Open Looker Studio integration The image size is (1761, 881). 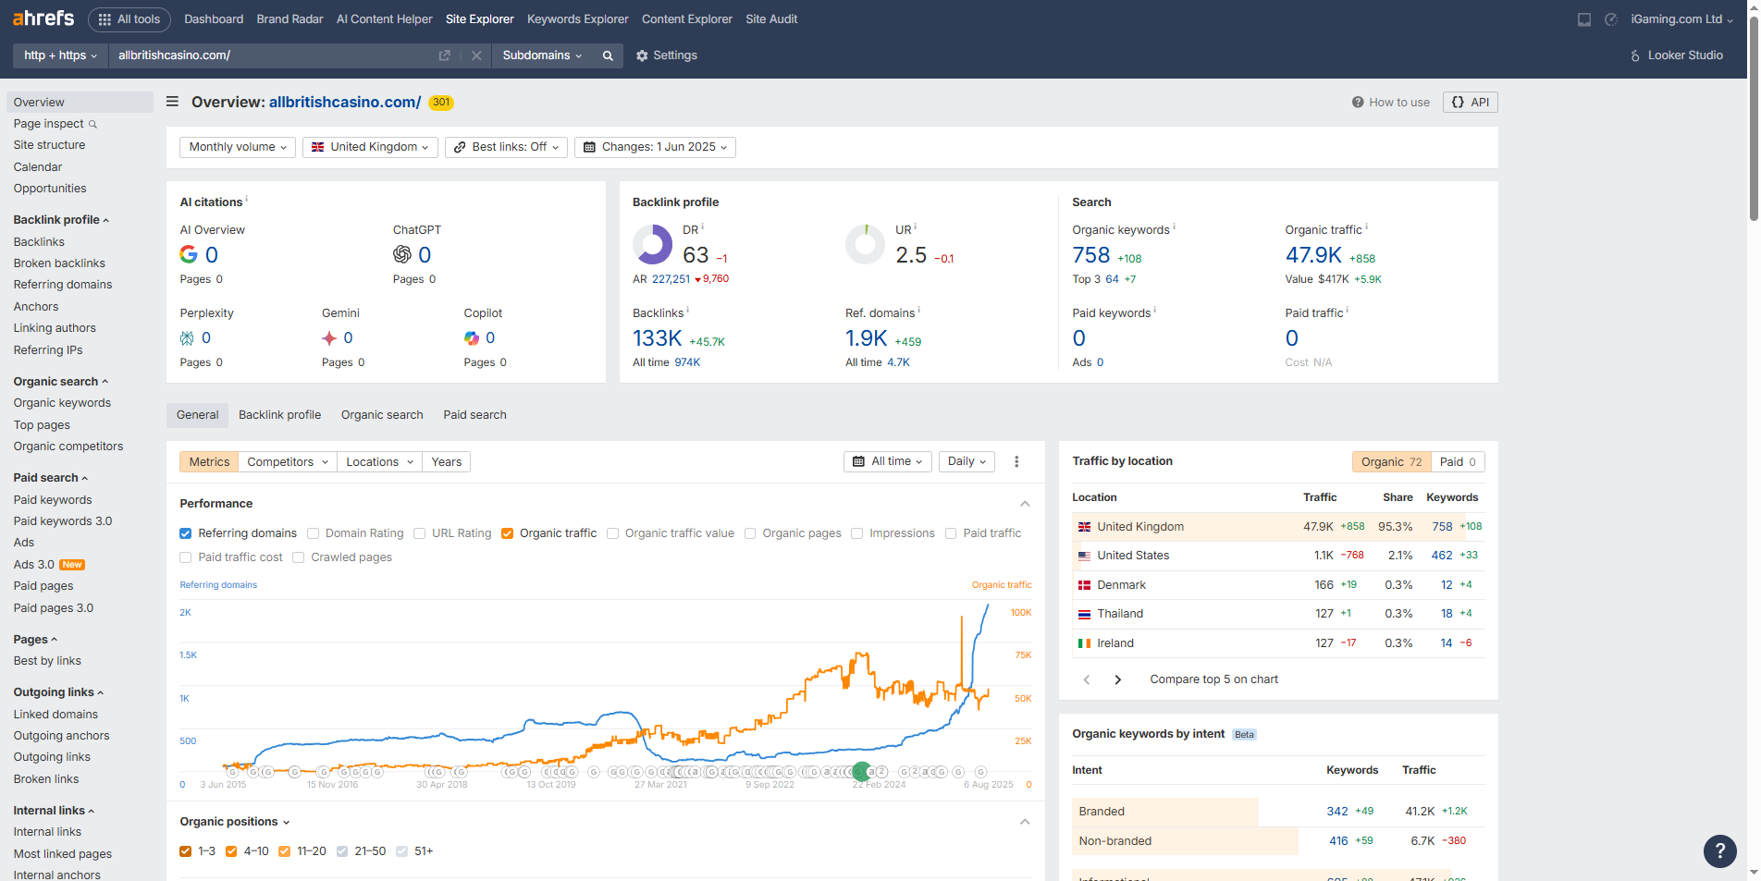tap(1676, 55)
